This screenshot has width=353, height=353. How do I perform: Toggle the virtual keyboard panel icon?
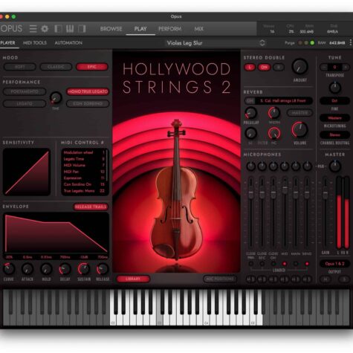coord(70,29)
